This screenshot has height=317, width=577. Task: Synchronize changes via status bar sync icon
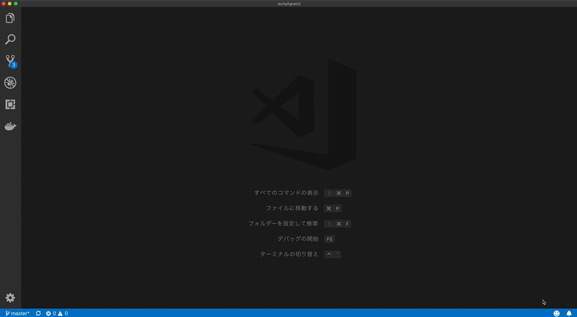point(38,313)
